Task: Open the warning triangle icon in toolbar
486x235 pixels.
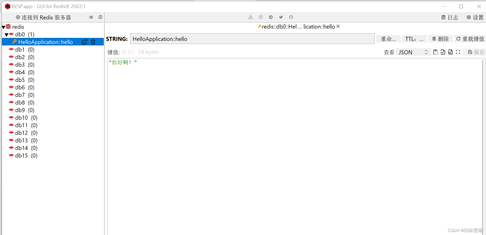Action: point(251,17)
